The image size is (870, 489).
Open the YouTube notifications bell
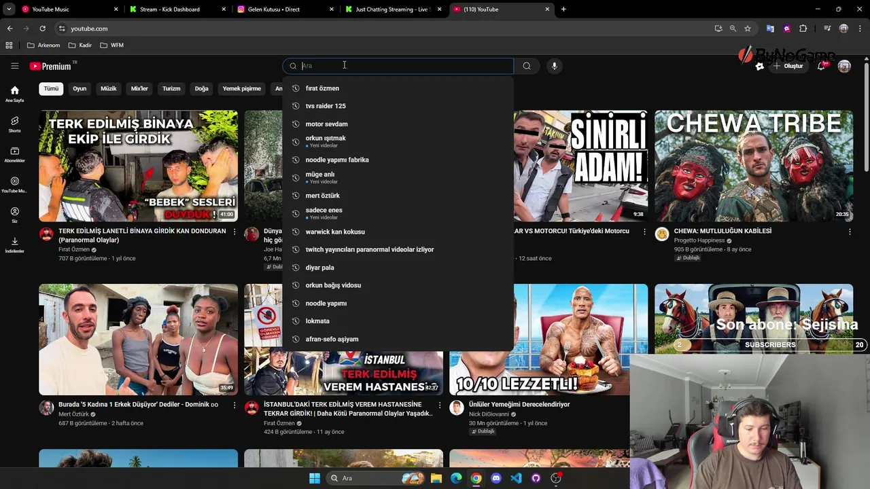pyautogui.click(x=821, y=66)
